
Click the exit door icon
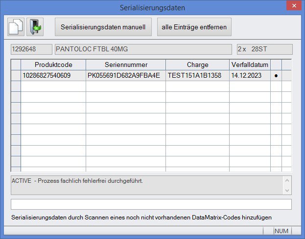35,27
